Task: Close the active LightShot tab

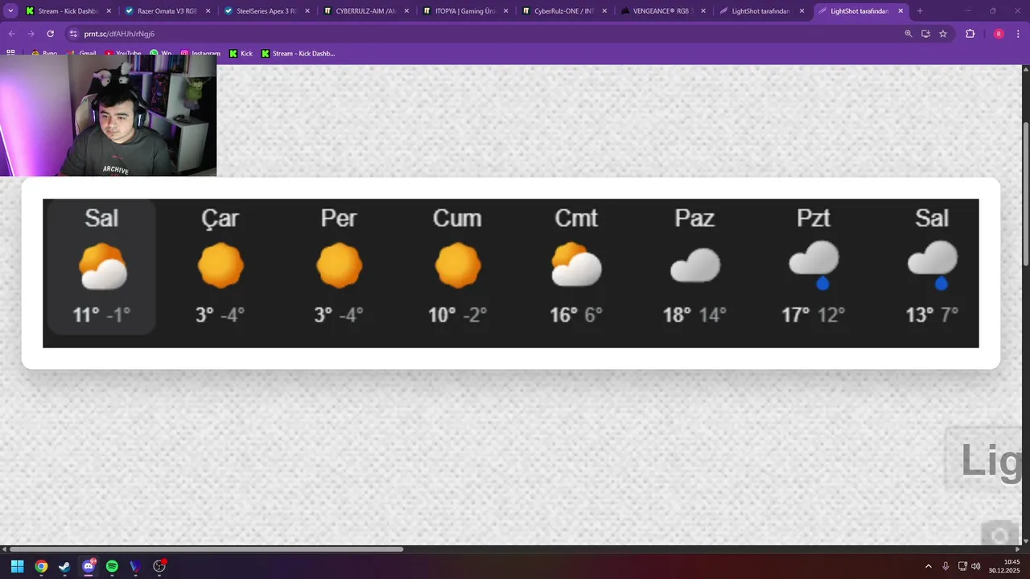Action: [x=900, y=11]
